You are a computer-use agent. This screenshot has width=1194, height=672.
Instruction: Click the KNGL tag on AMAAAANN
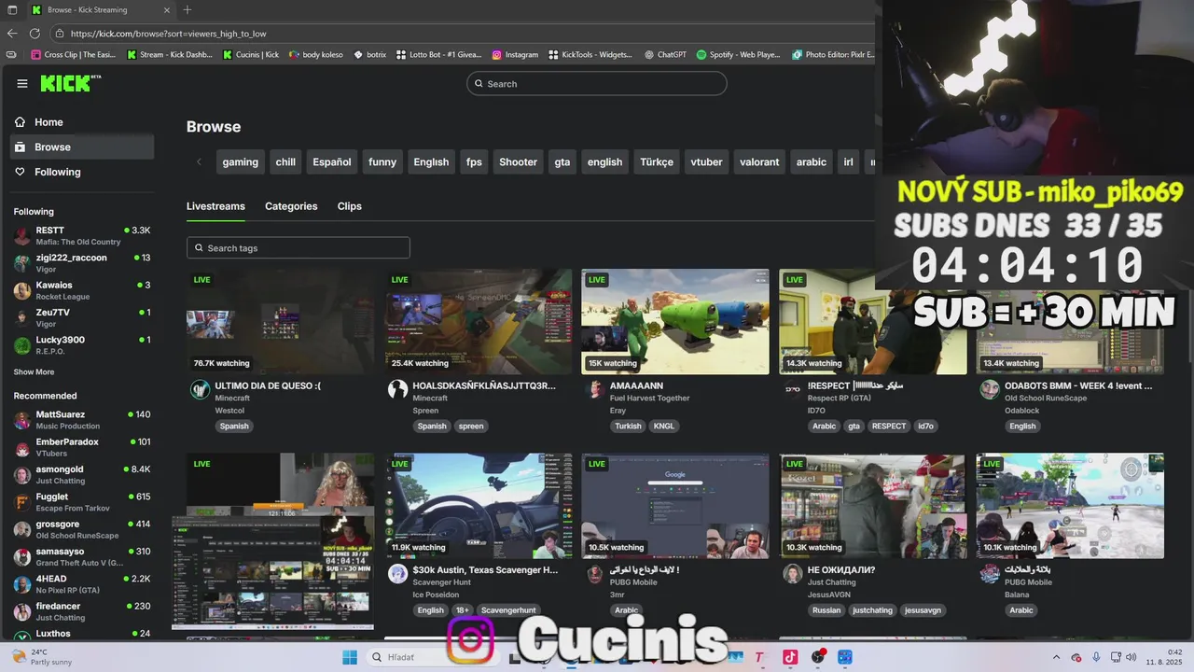click(x=663, y=427)
